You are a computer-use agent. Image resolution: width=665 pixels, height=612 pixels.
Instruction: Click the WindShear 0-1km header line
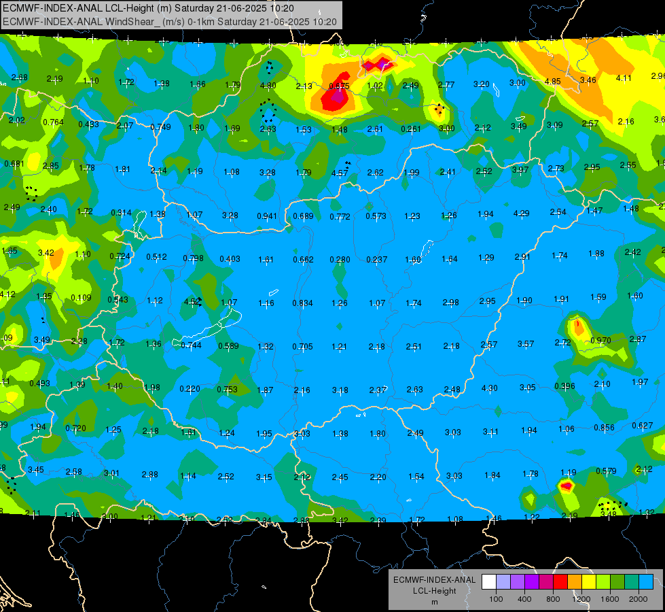170,22
